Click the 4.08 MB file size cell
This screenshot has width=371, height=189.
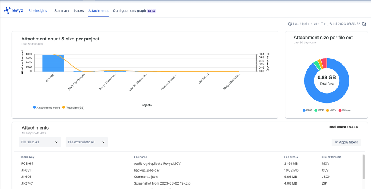(291, 183)
